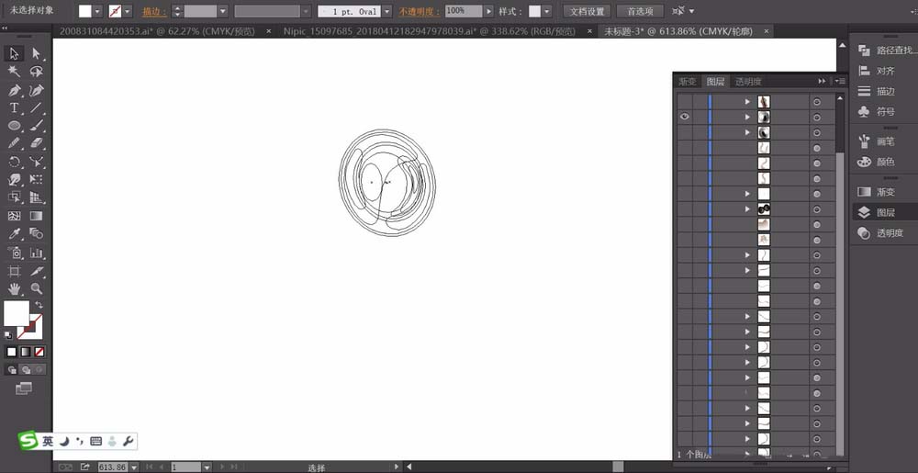The width and height of the screenshot is (918, 473).
Task: Set paint type to Color
Action: tap(12, 352)
